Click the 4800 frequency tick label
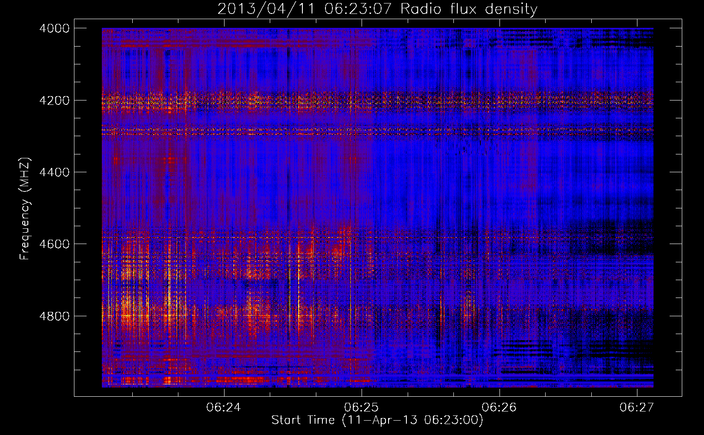The height and width of the screenshot is (435, 704). 54,316
